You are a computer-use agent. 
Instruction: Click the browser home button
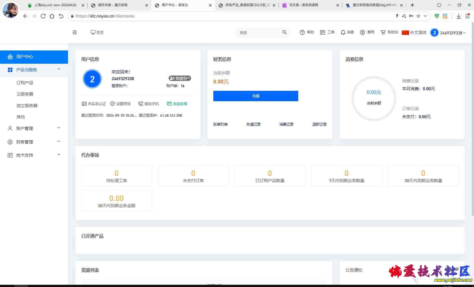pyautogui.click(x=52, y=16)
